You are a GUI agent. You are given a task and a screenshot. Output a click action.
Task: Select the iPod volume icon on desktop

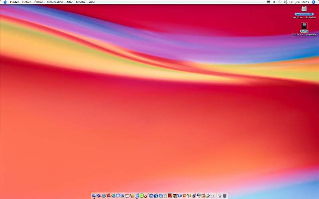304,26
